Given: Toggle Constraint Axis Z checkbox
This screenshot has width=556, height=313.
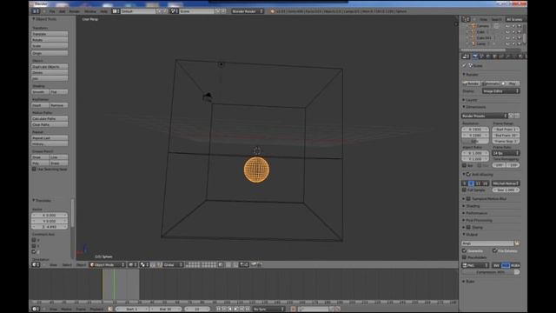Looking at the screenshot, I should [x=34, y=252].
